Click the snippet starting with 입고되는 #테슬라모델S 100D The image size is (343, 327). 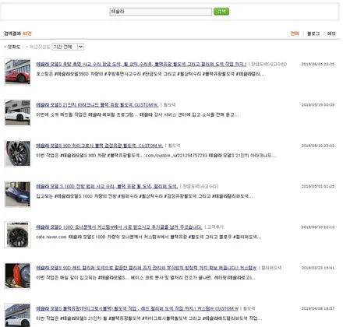pyautogui.click(x=144, y=196)
